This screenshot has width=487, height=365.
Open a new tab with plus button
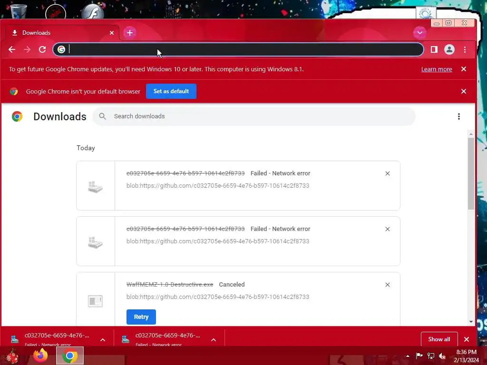pos(130,33)
